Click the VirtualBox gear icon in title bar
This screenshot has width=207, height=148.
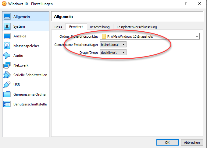(x=4, y=4)
